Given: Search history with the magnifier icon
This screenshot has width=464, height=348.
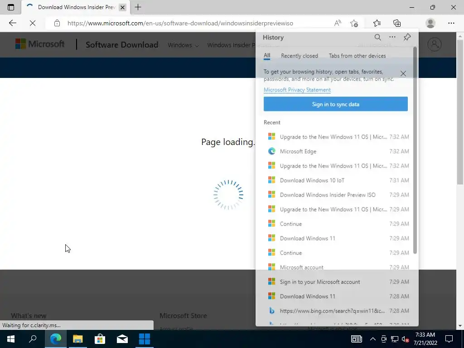Looking at the screenshot, I should tap(377, 37).
